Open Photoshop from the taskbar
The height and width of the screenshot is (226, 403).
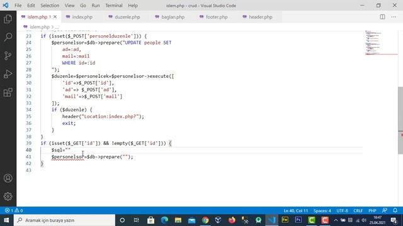(x=298, y=220)
